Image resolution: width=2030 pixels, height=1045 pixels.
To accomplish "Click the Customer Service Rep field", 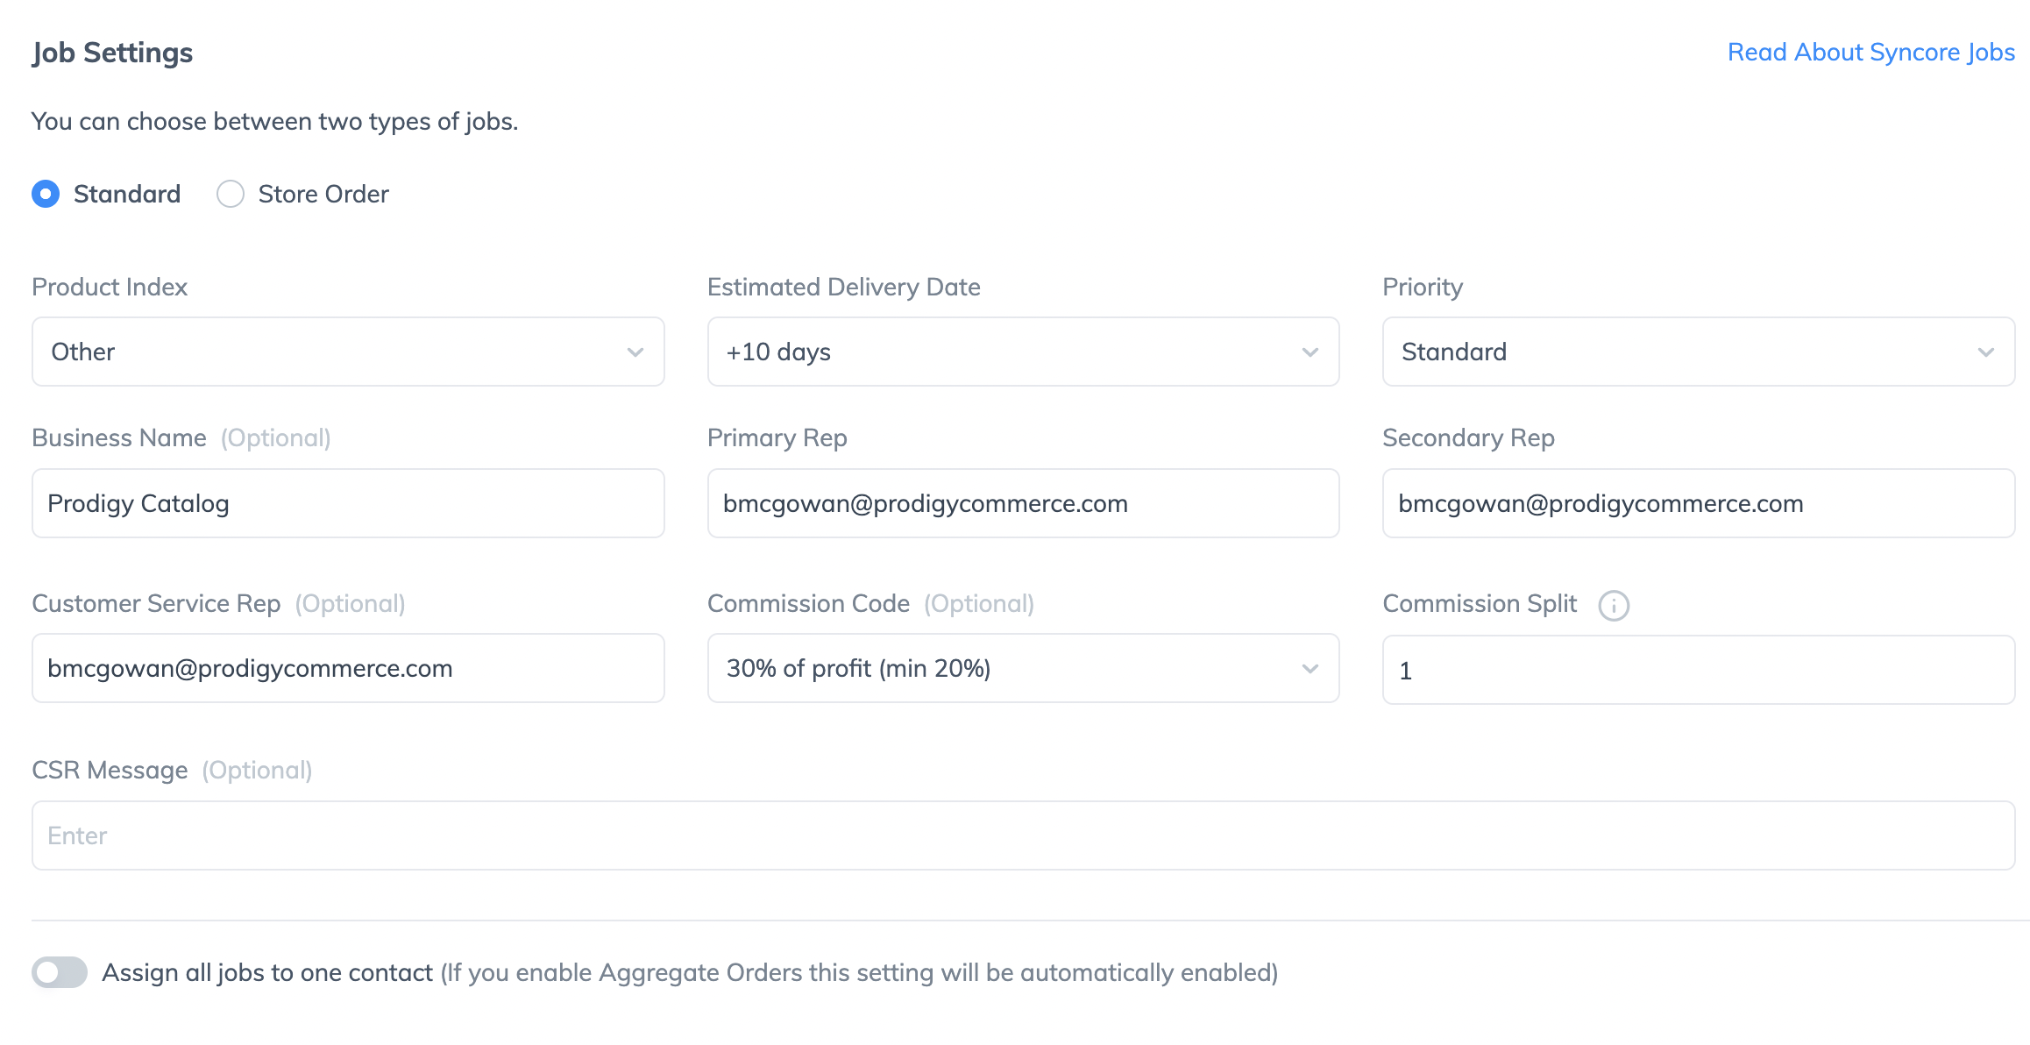I will [x=348, y=668].
